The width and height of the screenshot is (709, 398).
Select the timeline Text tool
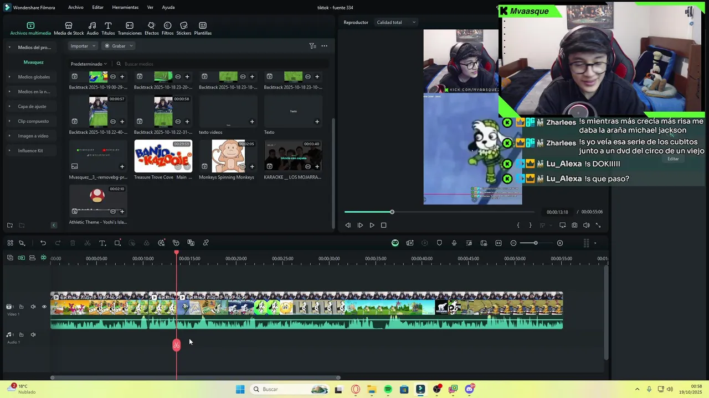tap(102, 243)
